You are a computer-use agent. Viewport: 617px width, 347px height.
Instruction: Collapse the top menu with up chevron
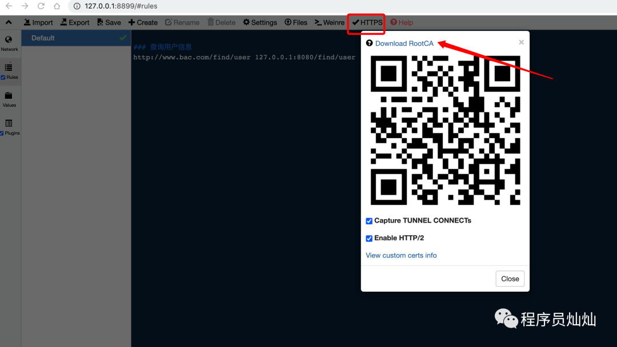coord(9,22)
